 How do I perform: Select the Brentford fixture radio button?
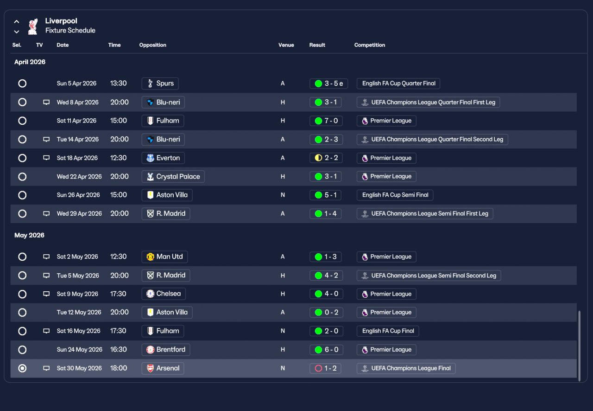click(x=22, y=349)
